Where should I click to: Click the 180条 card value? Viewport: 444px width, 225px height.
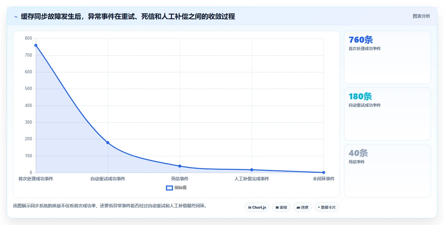(360, 96)
